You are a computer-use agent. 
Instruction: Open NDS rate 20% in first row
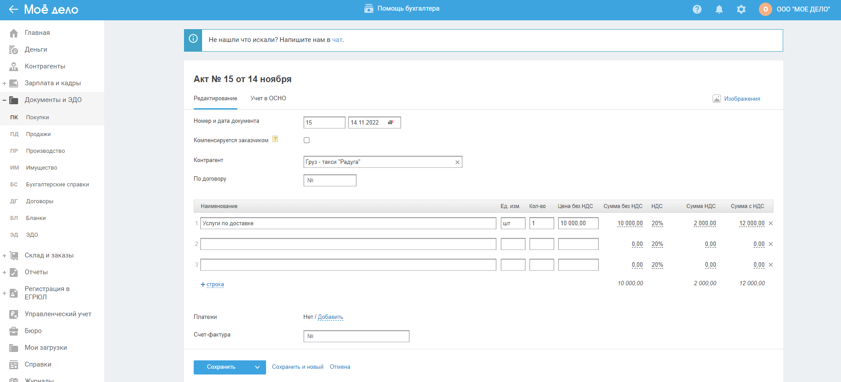(657, 223)
